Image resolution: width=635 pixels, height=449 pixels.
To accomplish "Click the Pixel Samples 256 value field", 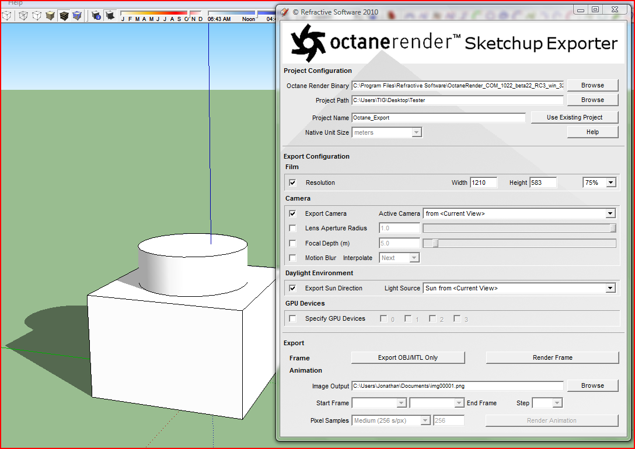I will point(449,420).
